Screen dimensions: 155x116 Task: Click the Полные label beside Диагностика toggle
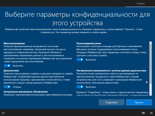tap(17, 87)
